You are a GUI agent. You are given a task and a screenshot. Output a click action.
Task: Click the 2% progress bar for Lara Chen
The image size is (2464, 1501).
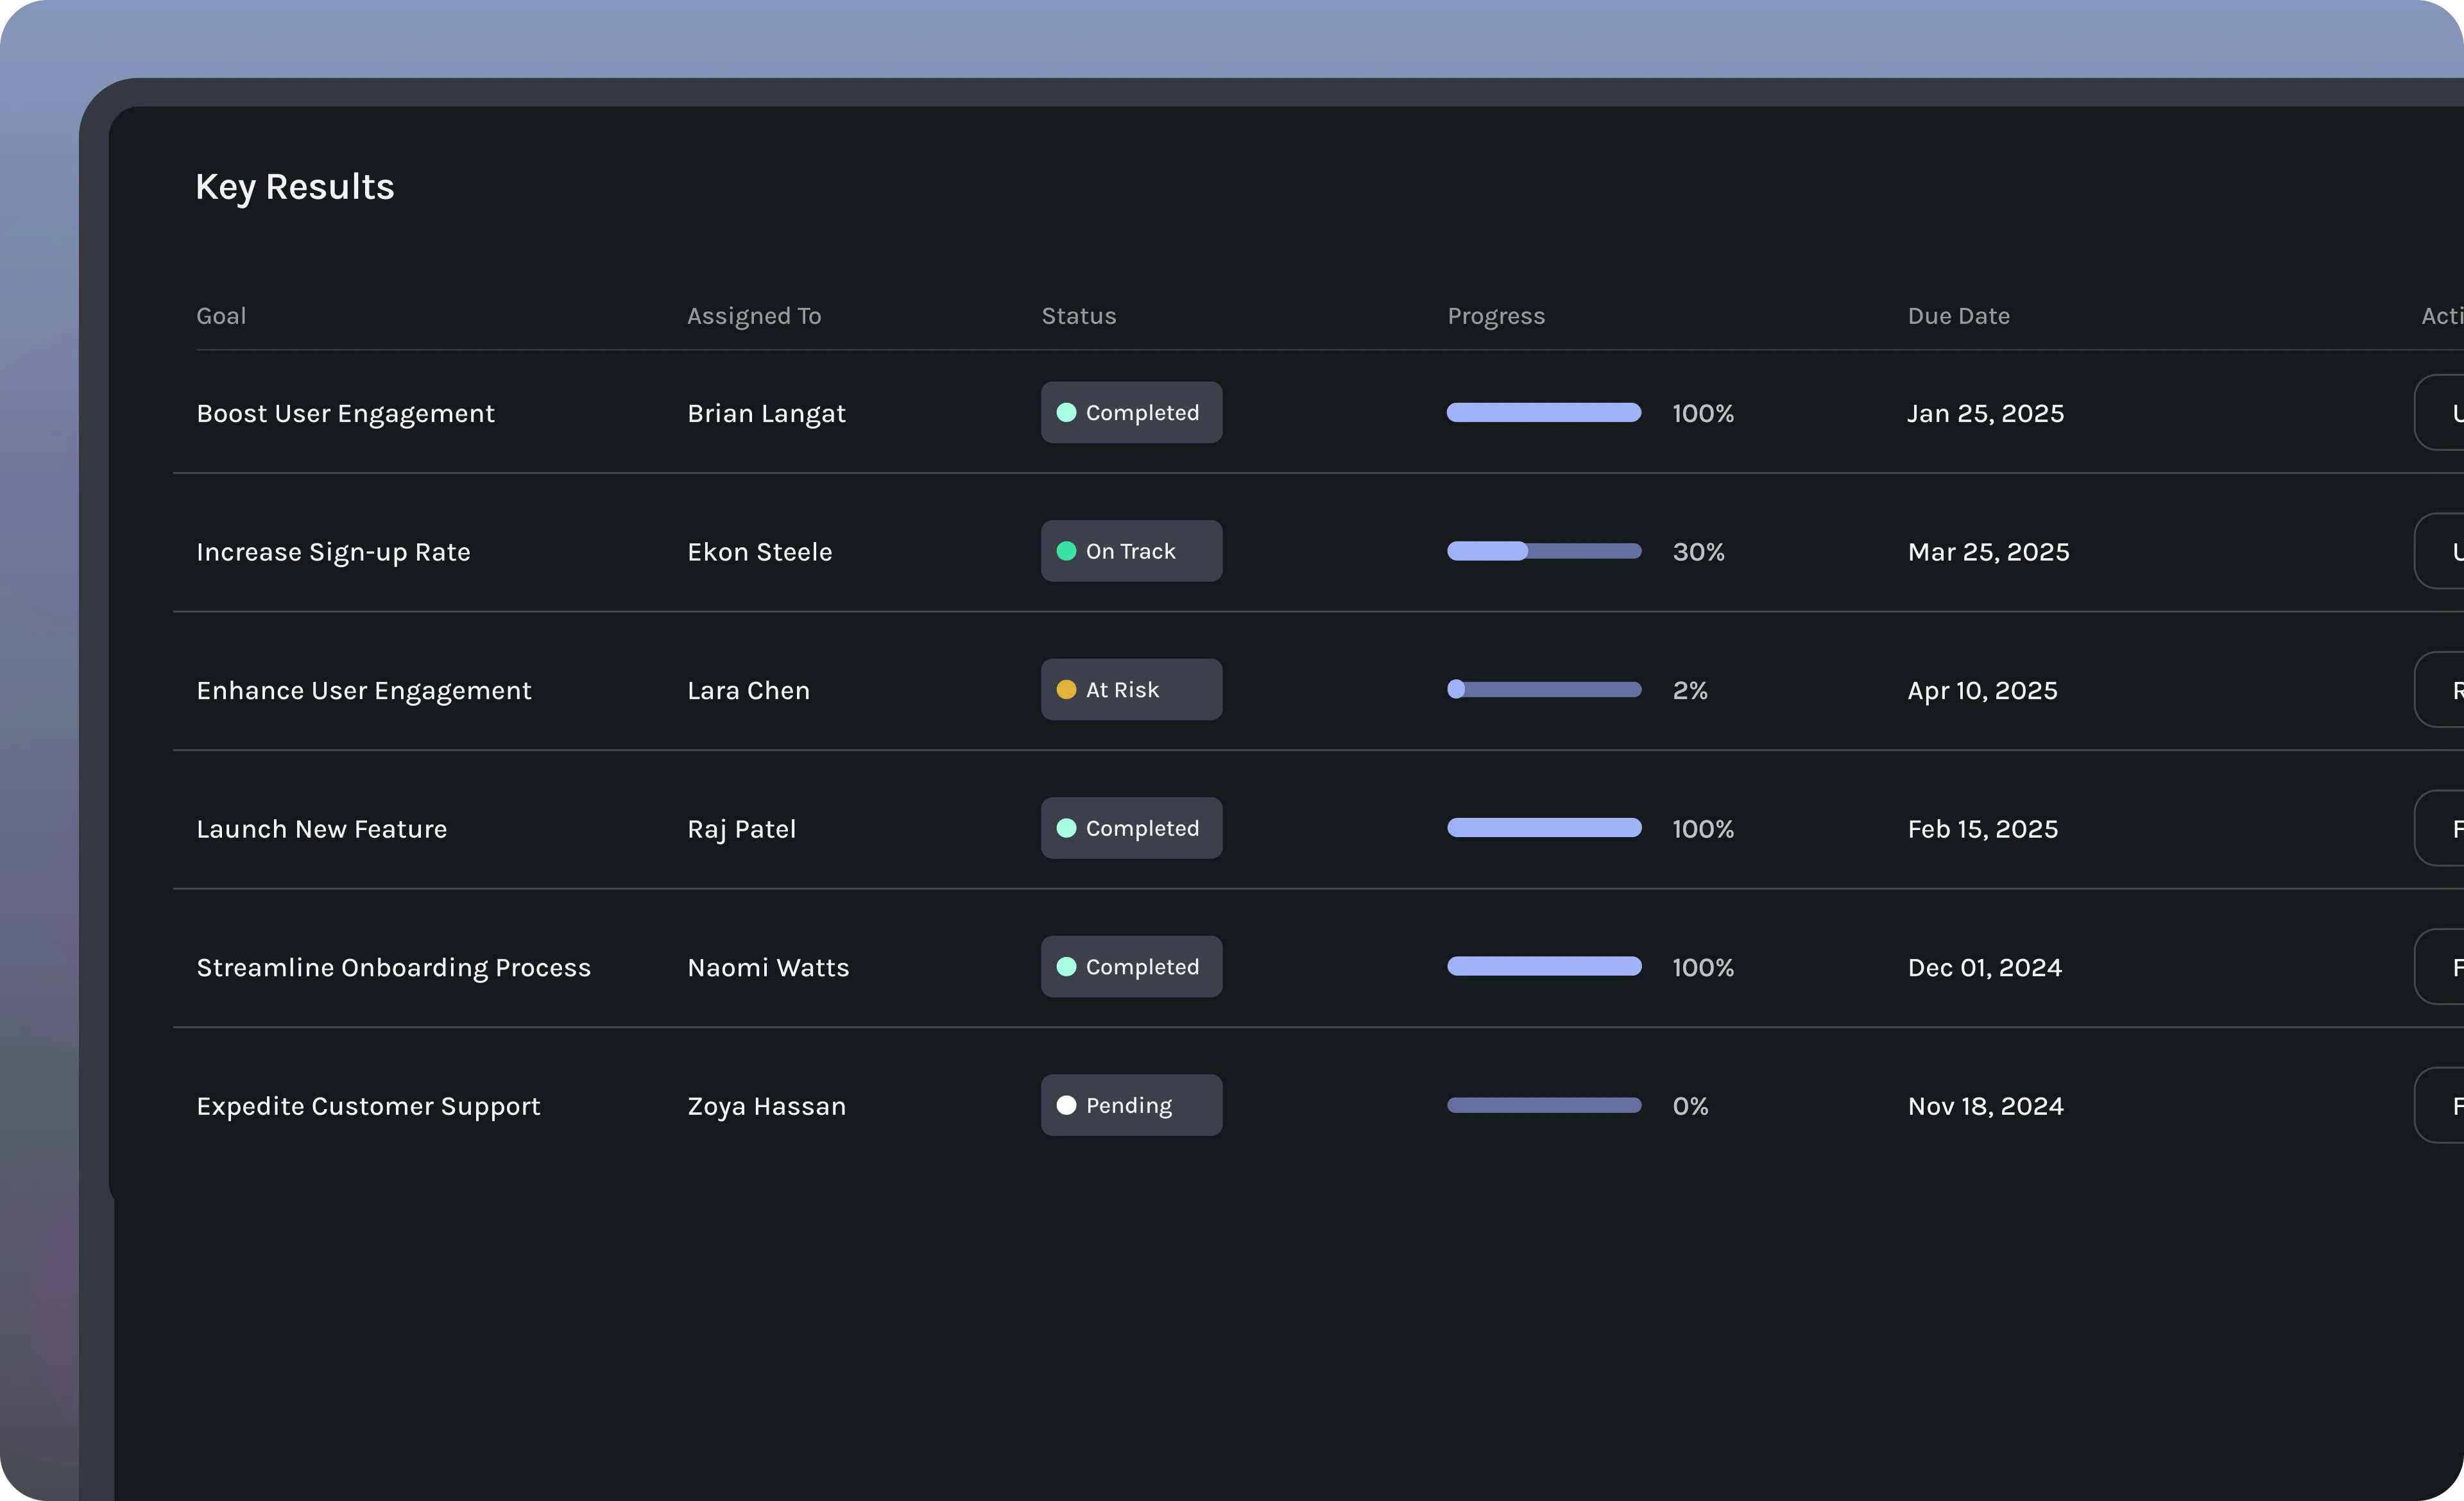tap(1544, 690)
